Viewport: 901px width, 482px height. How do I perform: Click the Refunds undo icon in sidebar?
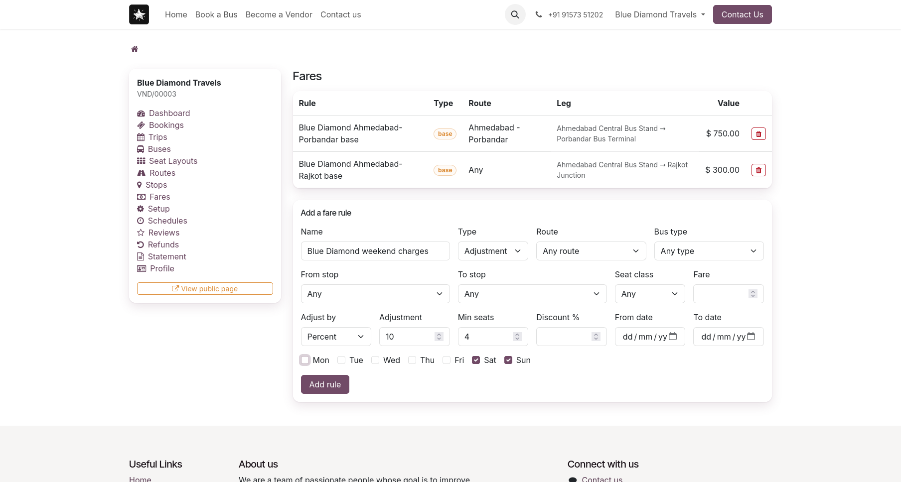[x=141, y=244]
